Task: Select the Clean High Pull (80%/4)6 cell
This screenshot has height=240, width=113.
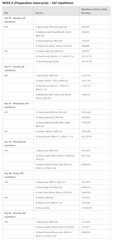Action: pos(56,187)
